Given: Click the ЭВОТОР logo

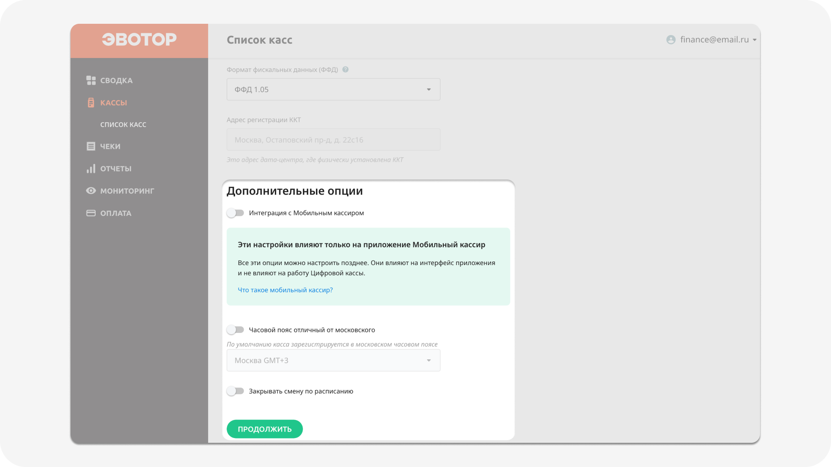Looking at the screenshot, I should [139, 39].
